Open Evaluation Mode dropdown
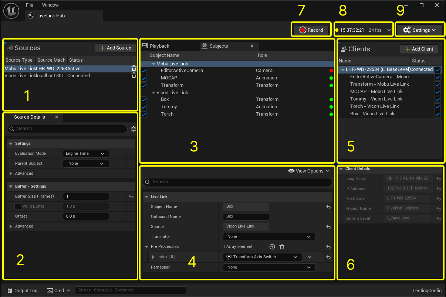Screen dimensions: 446x297 click(86, 153)
